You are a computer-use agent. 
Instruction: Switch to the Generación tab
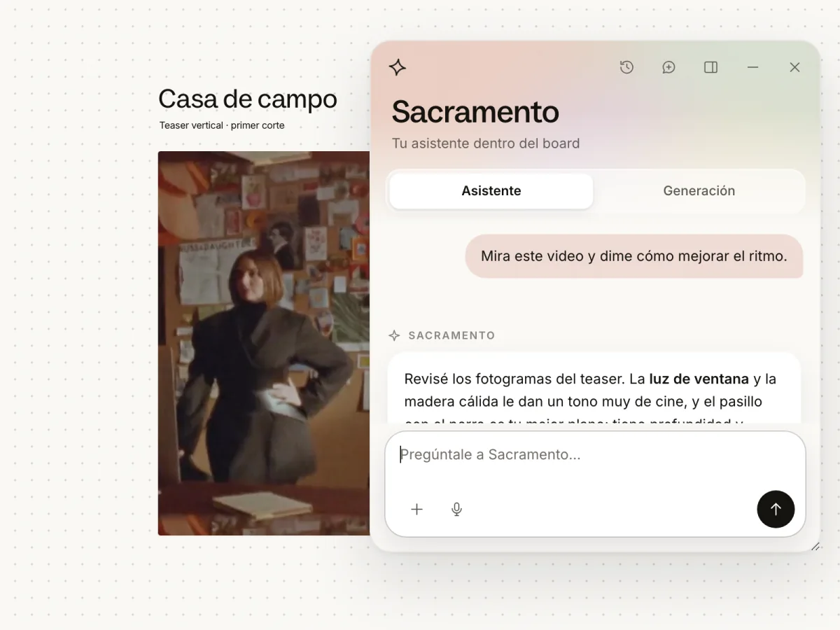699,191
